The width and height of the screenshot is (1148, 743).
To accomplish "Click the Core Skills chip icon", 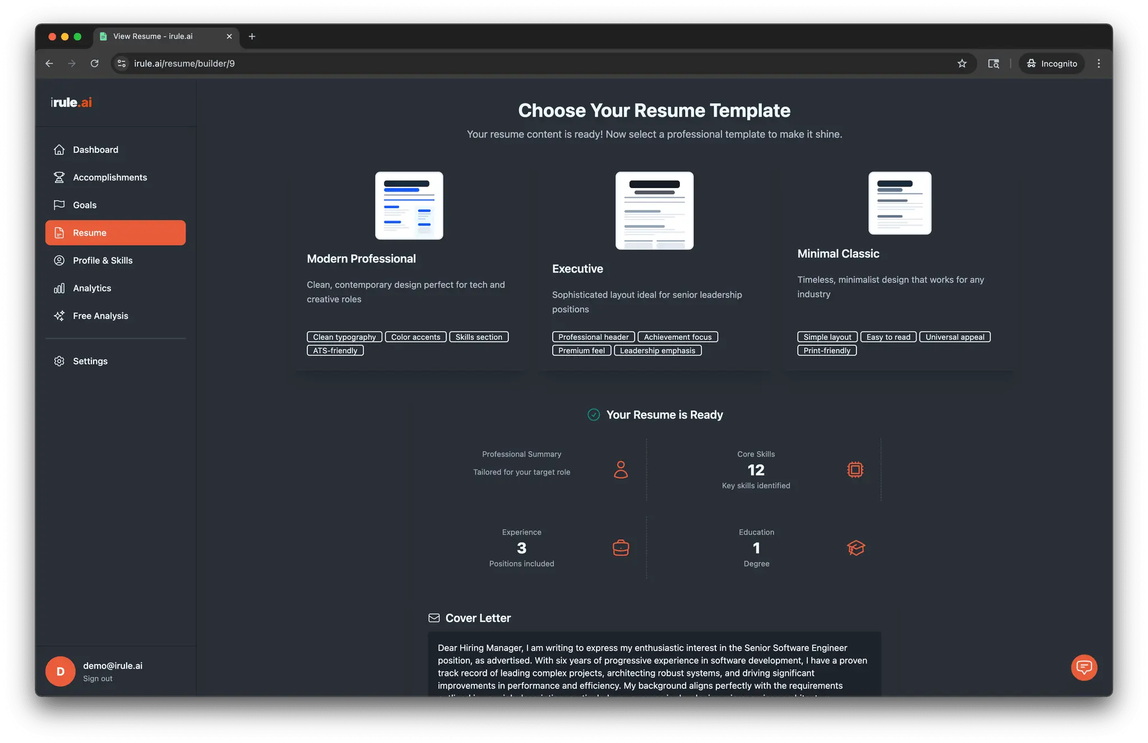I will 855,469.
